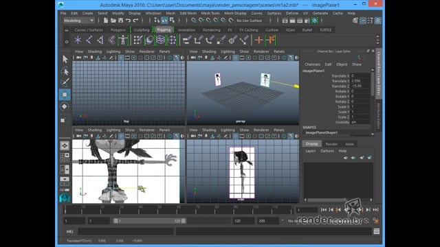This screenshot has width=440, height=247.
Task: Open the Layers menu in Layer Editor
Action: click(x=310, y=151)
